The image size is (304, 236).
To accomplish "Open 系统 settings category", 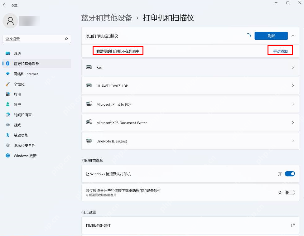I will click(37, 53).
